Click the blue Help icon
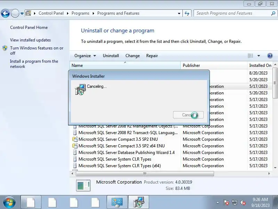 tap(270, 56)
